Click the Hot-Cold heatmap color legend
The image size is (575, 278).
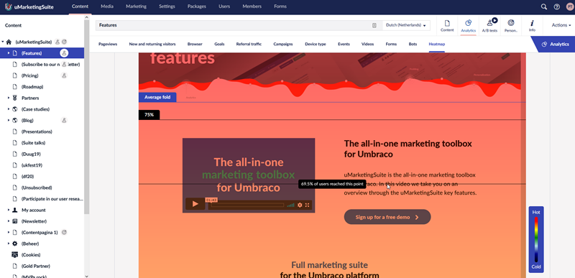536,239
